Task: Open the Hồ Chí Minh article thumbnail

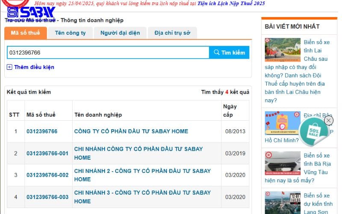Action: [x=282, y=123]
